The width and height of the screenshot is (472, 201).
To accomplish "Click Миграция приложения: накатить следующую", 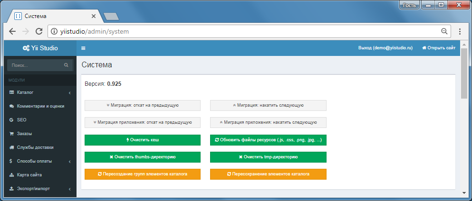I will 268,122.
